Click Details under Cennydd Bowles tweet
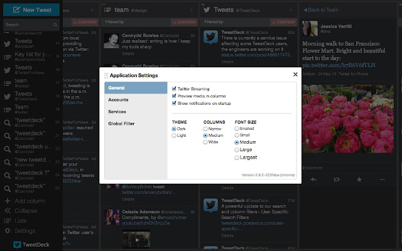 tap(128, 53)
